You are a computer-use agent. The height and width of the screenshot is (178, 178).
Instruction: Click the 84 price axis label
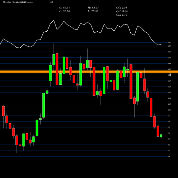(x=169, y=133)
